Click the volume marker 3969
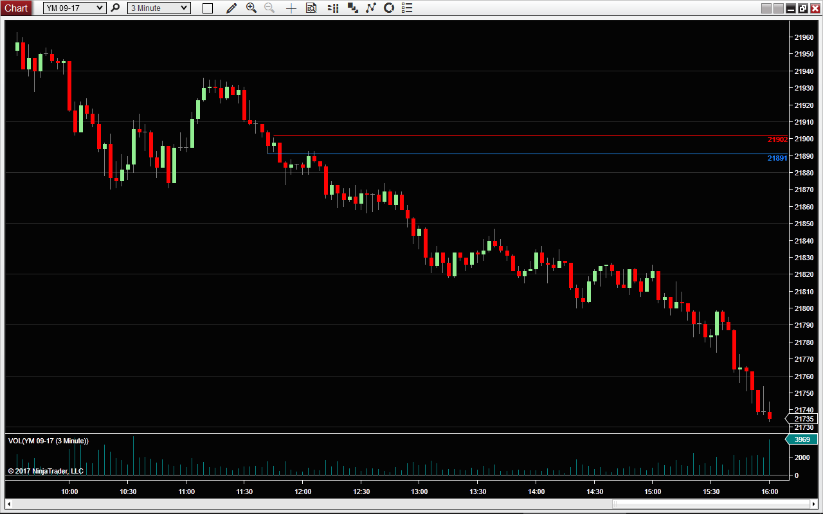Screen dimensions: 823x514 pyautogui.click(x=802, y=439)
